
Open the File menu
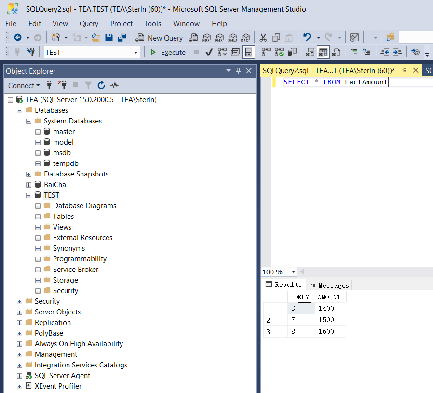coord(11,24)
